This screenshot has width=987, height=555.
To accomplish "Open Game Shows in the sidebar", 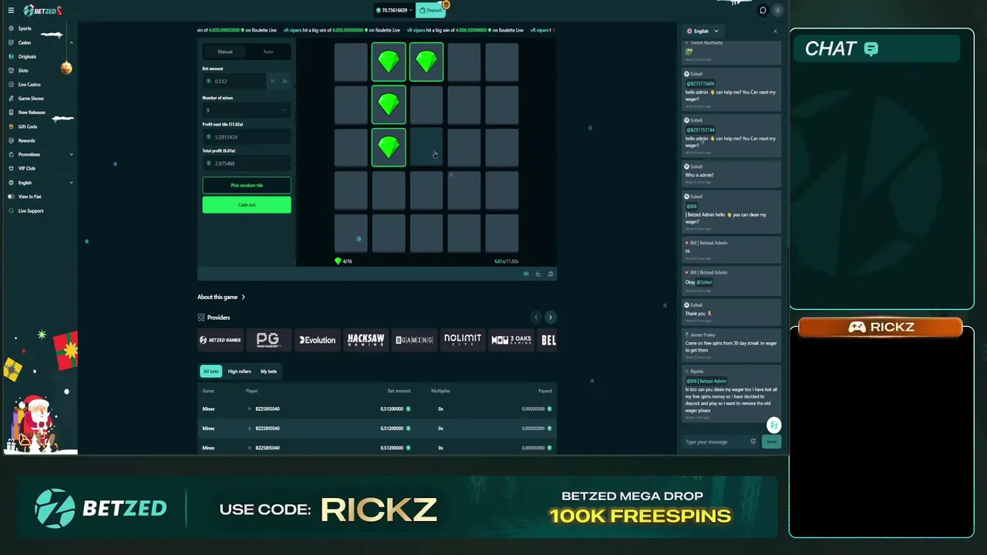I will (x=31, y=99).
